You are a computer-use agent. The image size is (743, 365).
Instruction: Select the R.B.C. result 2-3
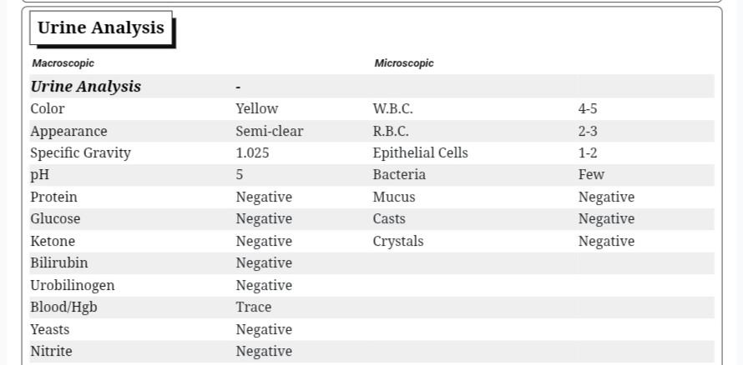(x=588, y=131)
